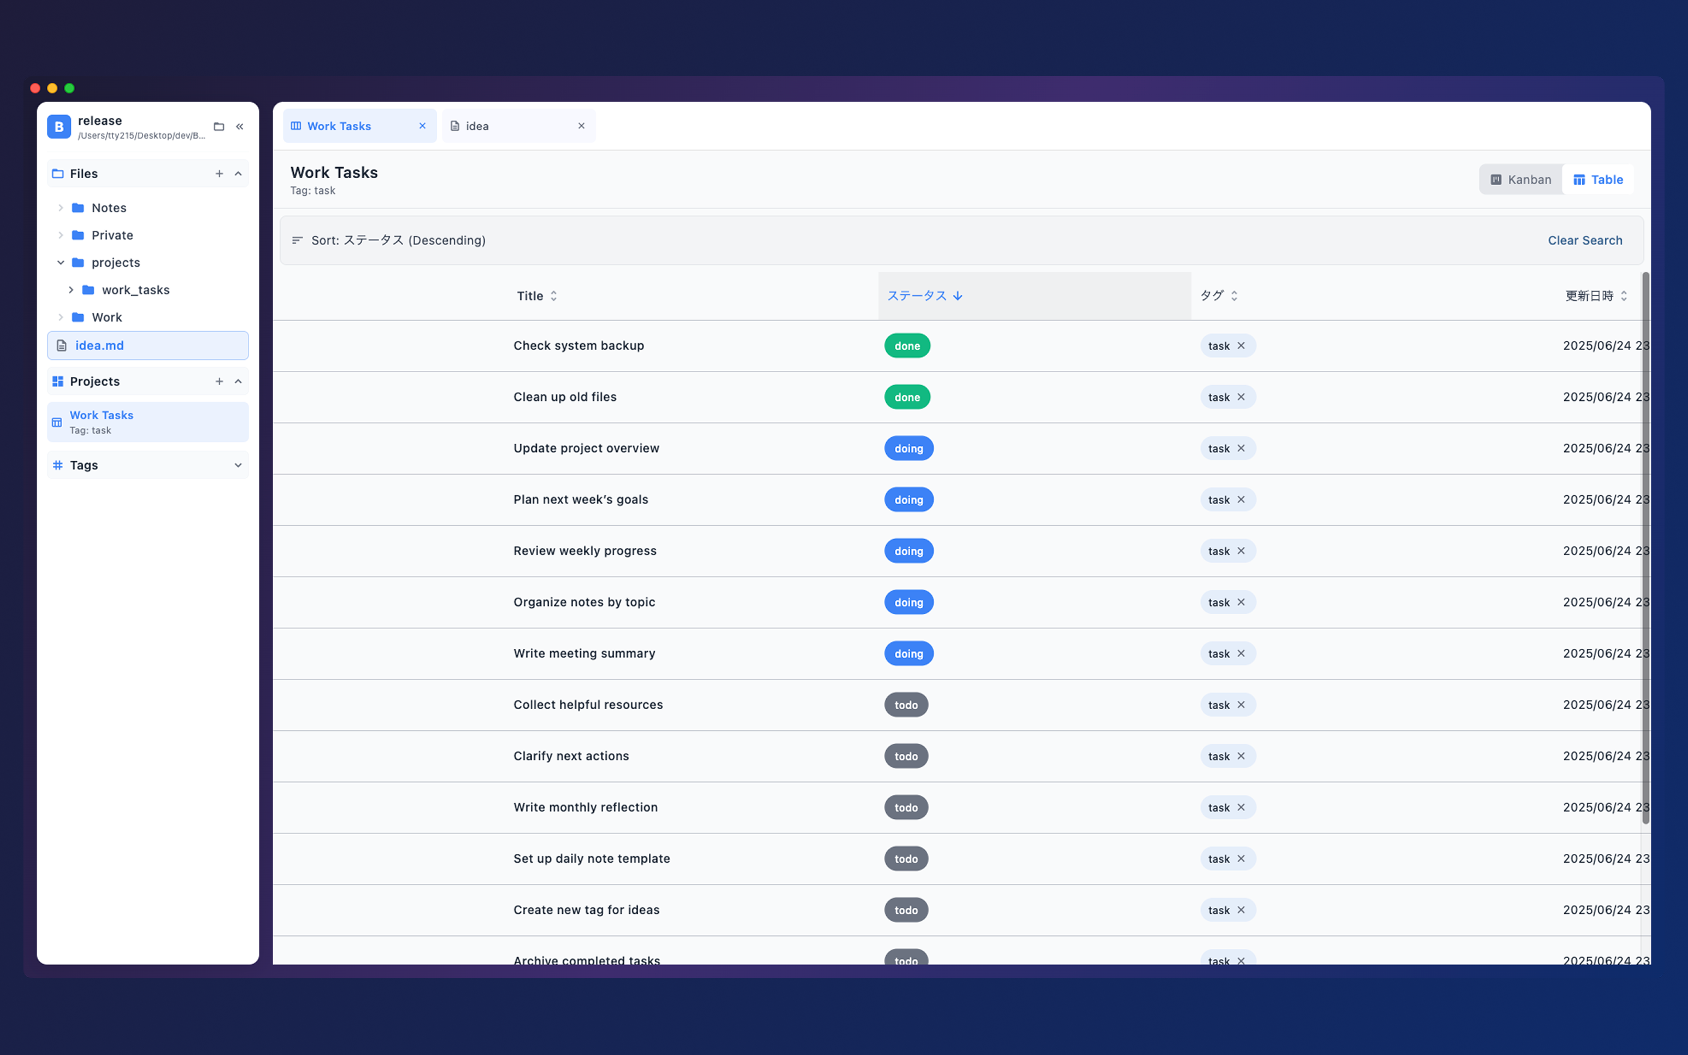Image resolution: width=1688 pixels, height=1055 pixels.
Task: Switch to Table view
Action: tap(1597, 179)
